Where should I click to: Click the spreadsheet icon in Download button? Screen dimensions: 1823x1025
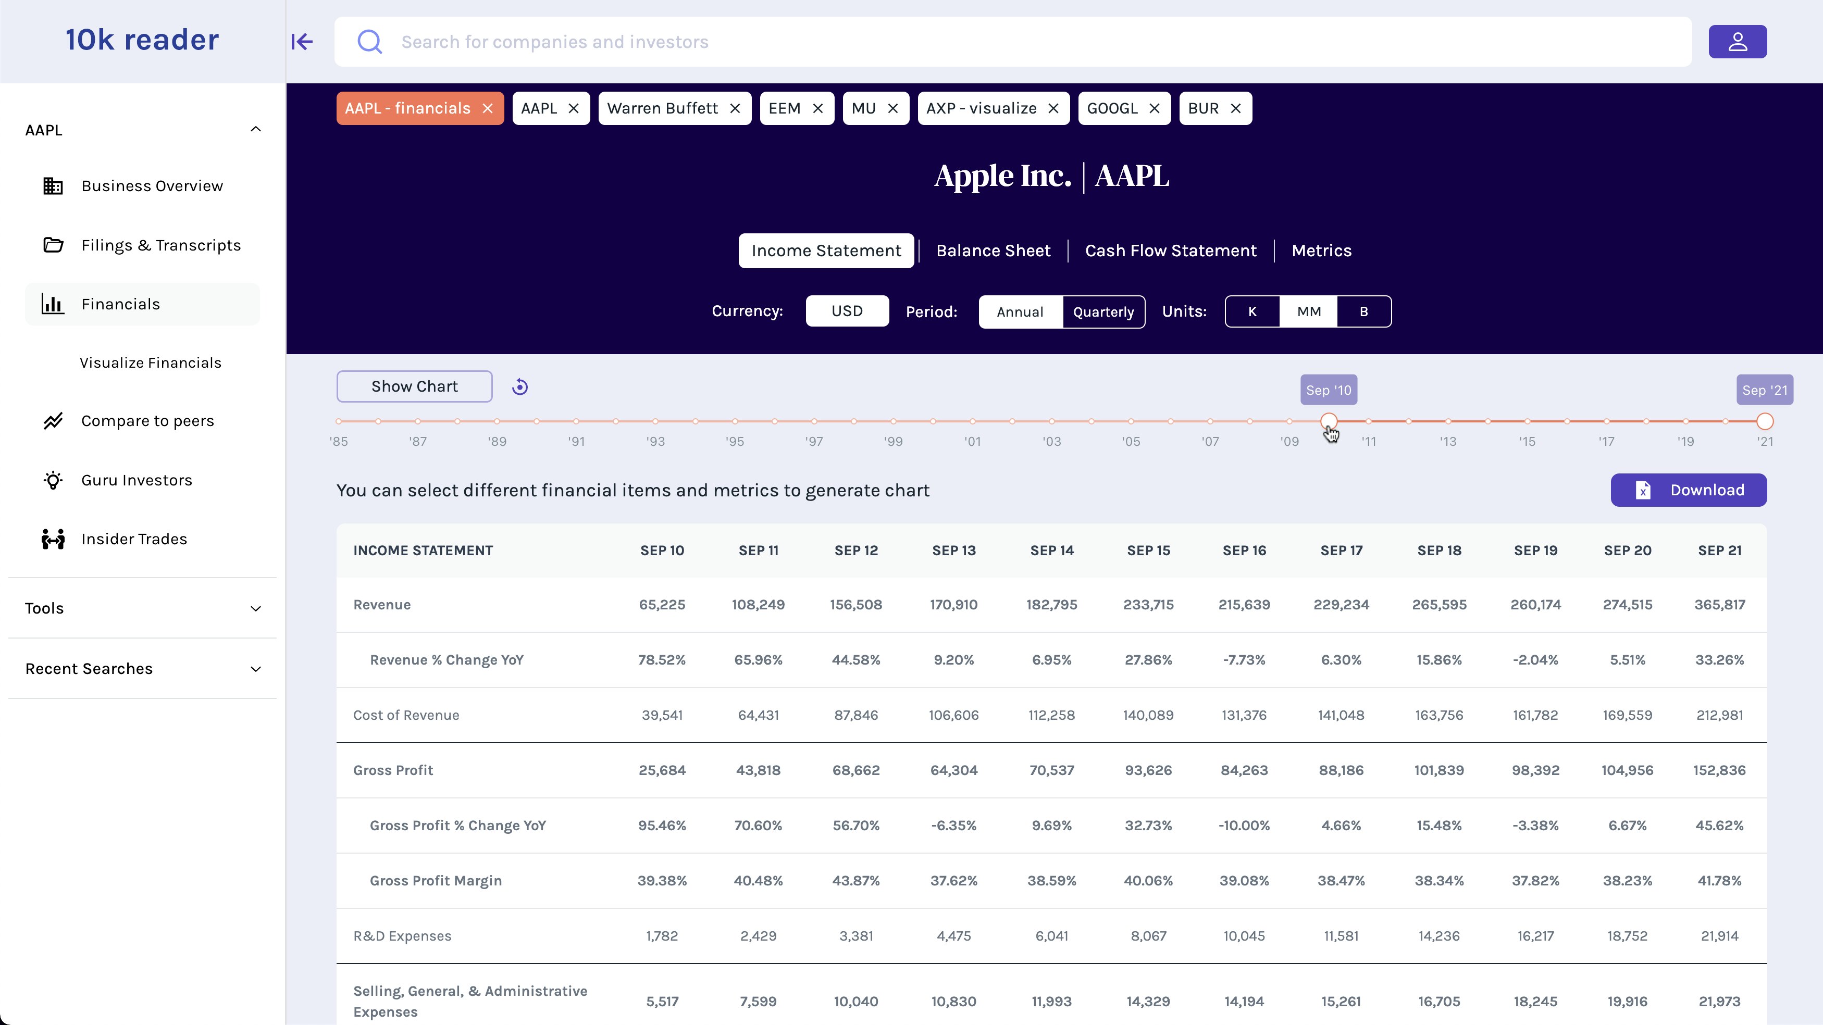[x=1643, y=490]
